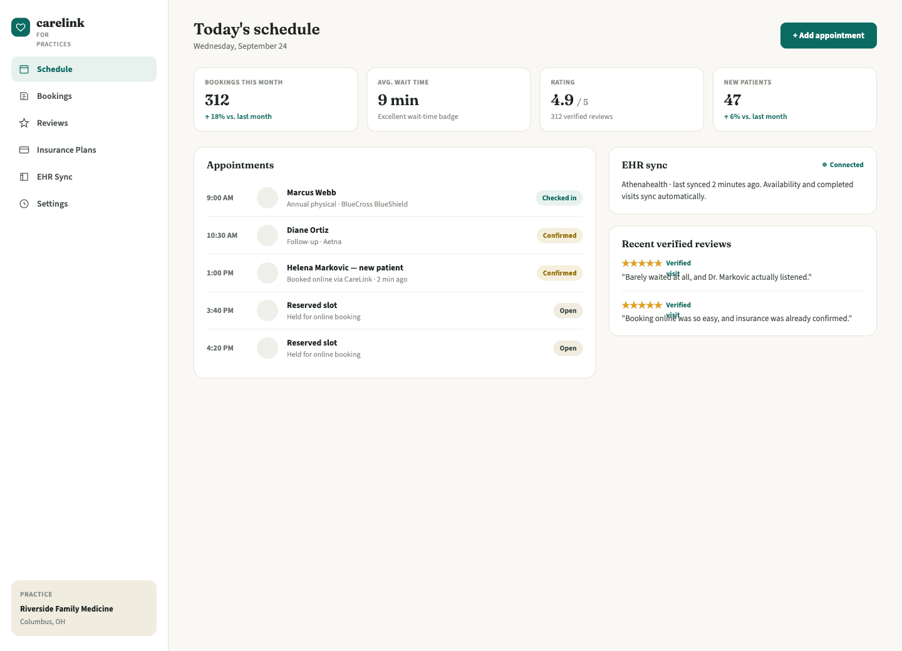
Task: Click the stars on the 'Barely waited' review
Action: (641, 263)
